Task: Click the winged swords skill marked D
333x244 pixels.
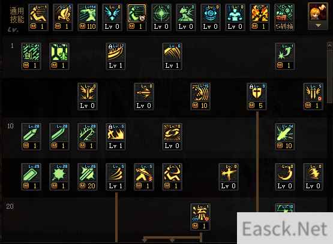Action: pos(313,97)
